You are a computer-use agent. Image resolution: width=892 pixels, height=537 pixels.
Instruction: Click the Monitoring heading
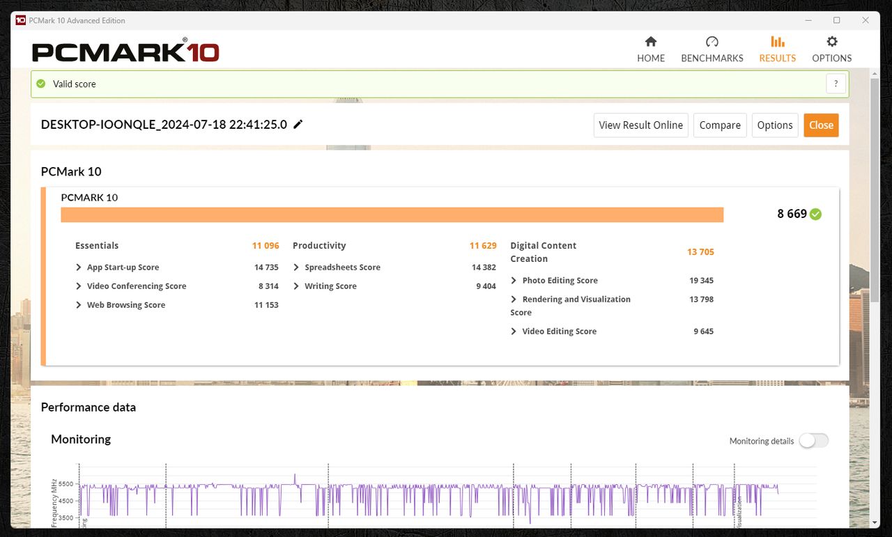coord(81,439)
